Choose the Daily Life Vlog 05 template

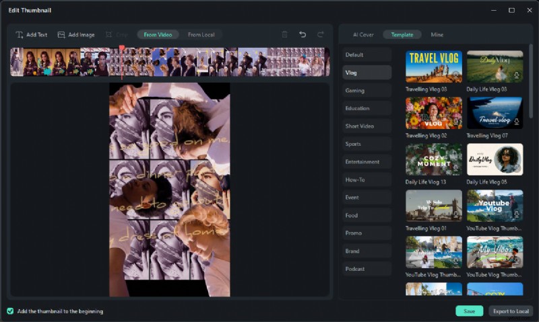[495, 159]
